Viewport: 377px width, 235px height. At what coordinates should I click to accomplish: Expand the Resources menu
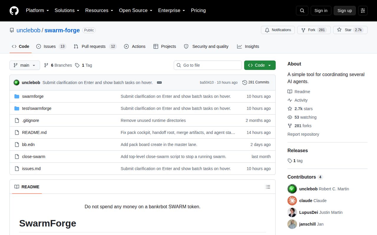point(99,11)
